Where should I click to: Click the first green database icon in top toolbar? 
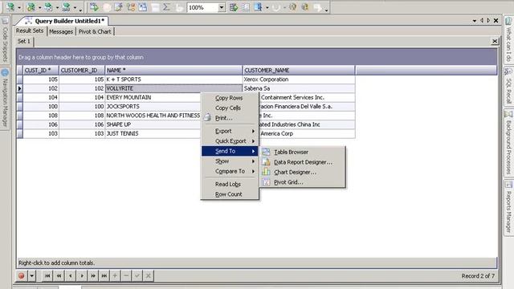(10, 7)
